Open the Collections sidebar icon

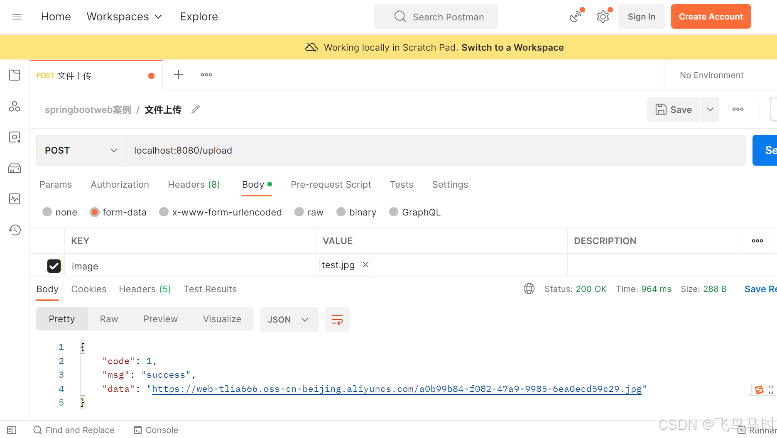15,75
